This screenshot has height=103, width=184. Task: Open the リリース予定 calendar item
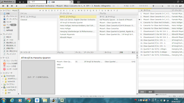[x=11, y=66]
